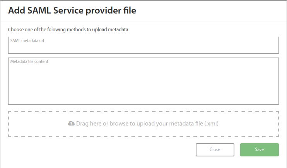
Task: Click the cloud upload icon
Action: click(71, 124)
